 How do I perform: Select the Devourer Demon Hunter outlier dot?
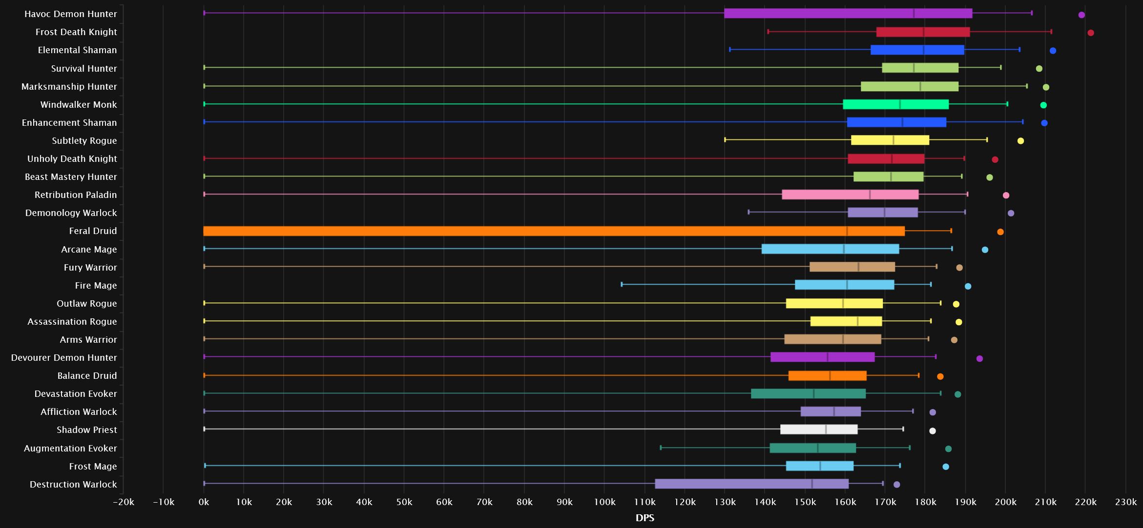[979, 359]
